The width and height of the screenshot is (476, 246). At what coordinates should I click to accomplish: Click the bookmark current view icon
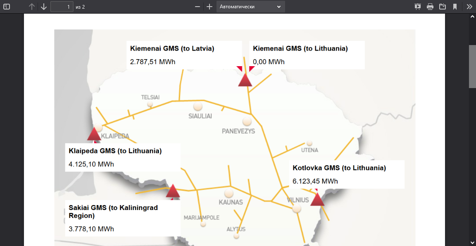click(x=455, y=7)
